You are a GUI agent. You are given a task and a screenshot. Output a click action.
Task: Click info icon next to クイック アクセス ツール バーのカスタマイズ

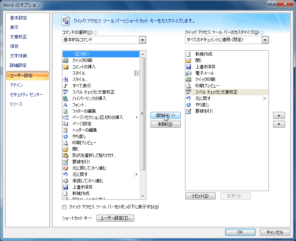point(262,33)
